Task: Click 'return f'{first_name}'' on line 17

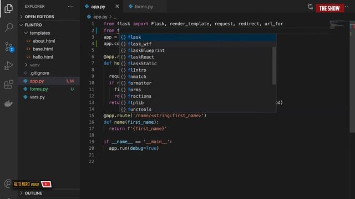Action: 138,129
